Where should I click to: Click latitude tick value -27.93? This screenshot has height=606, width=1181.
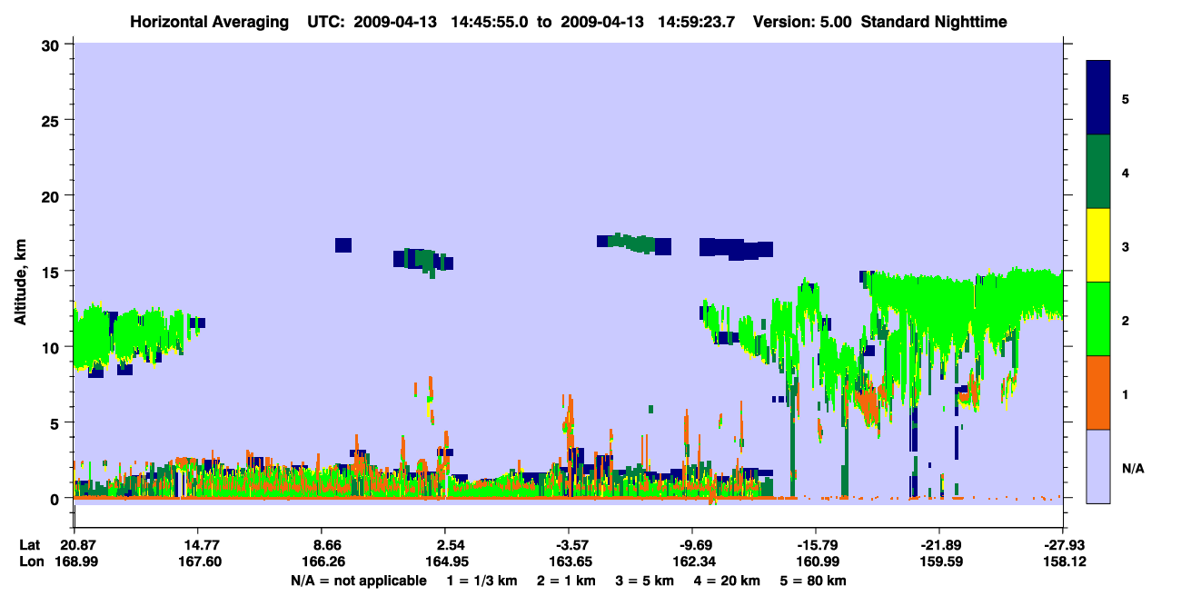(1063, 545)
